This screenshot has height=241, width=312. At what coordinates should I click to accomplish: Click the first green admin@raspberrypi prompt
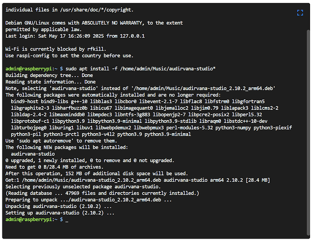28,69
